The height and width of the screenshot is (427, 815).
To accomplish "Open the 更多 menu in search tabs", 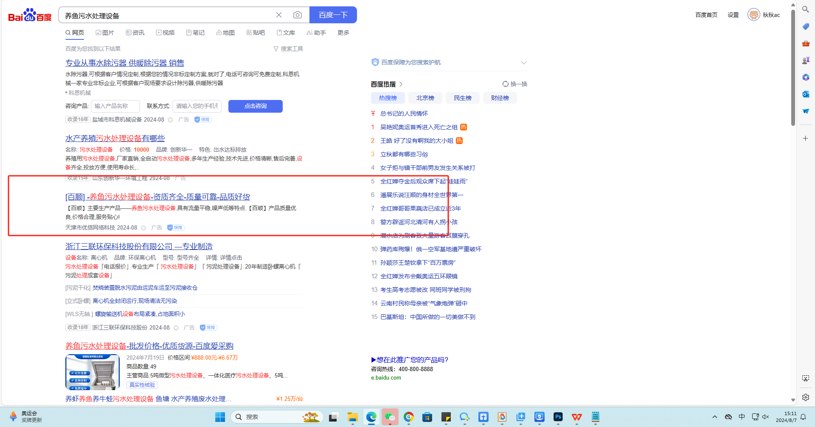I will pos(343,33).
